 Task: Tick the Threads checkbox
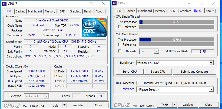coord(120,51)
